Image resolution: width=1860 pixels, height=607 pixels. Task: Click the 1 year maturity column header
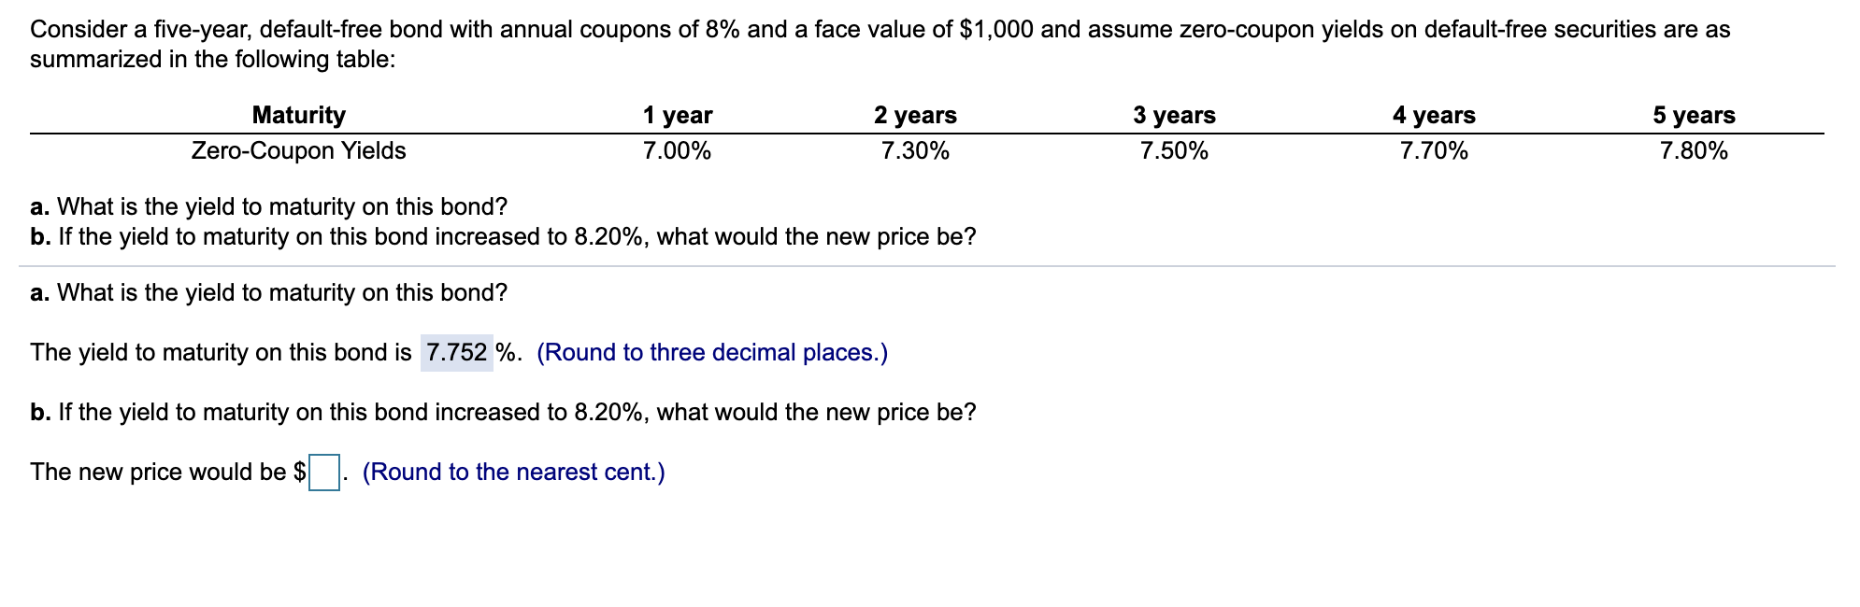pyautogui.click(x=676, y=115)
